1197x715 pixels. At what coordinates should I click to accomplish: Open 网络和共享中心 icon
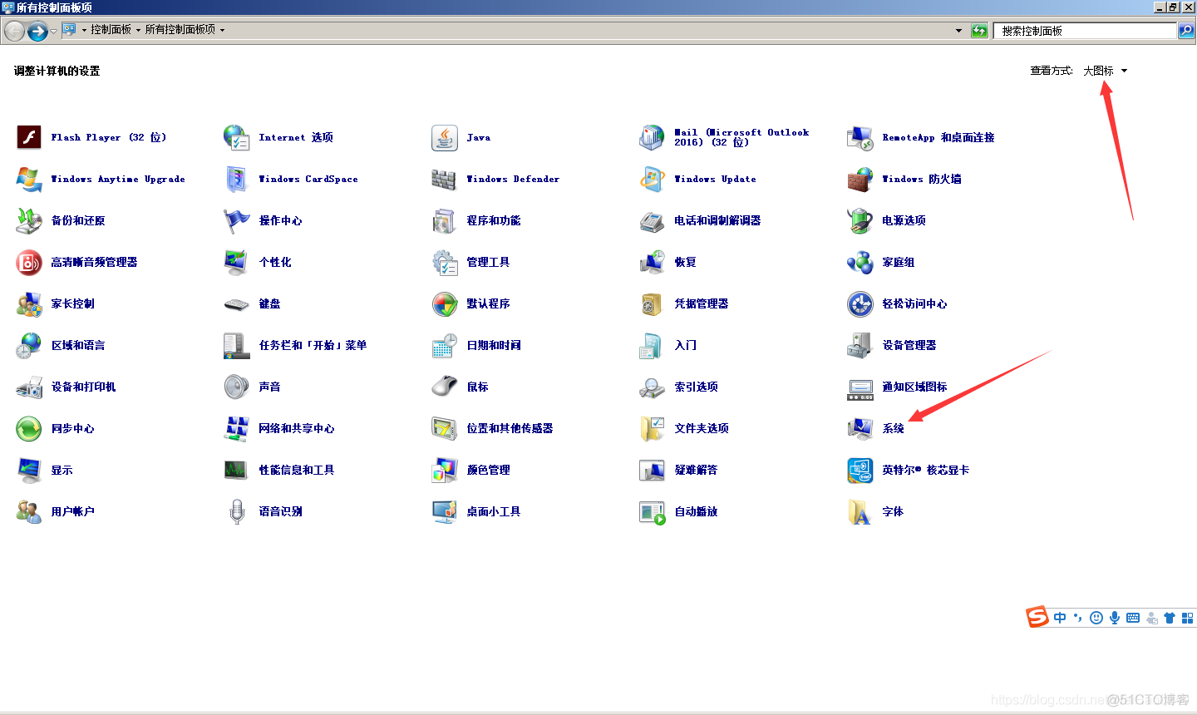(x=237, y=428)
